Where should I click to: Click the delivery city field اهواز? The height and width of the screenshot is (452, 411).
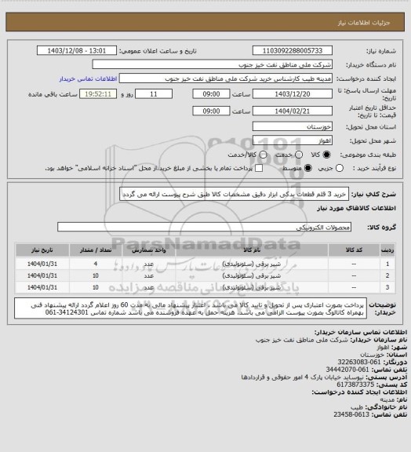[x=293, y=140]
